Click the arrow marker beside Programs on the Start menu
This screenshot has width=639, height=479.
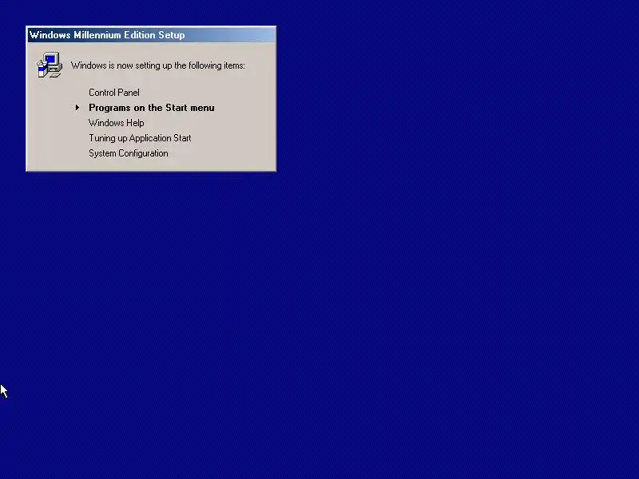pos(77,108)
